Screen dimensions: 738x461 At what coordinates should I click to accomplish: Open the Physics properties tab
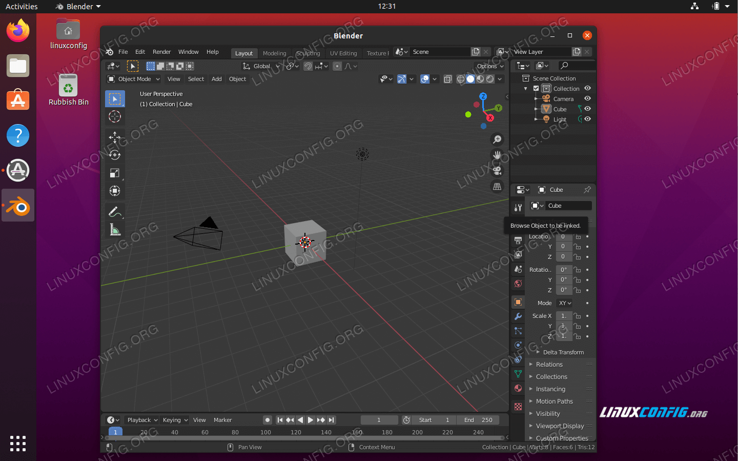point(518,345)
